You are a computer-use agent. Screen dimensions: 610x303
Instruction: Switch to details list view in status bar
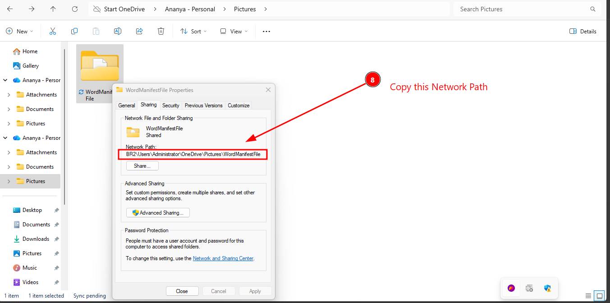588,296
